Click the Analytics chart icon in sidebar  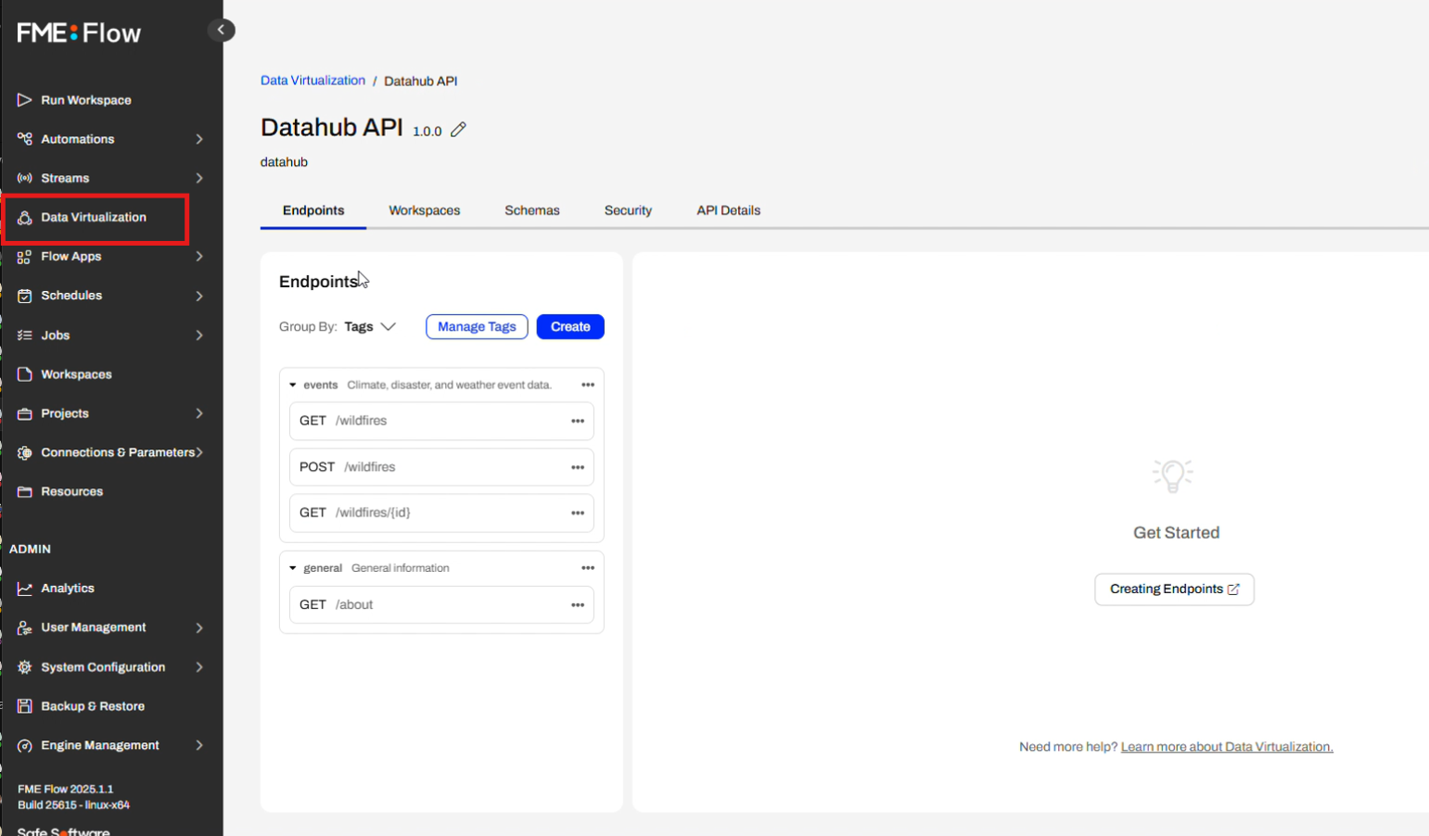pyautogui.click(x=25, y=589)
